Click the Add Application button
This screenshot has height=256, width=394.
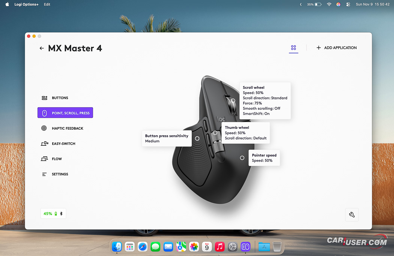pos(336,48)
